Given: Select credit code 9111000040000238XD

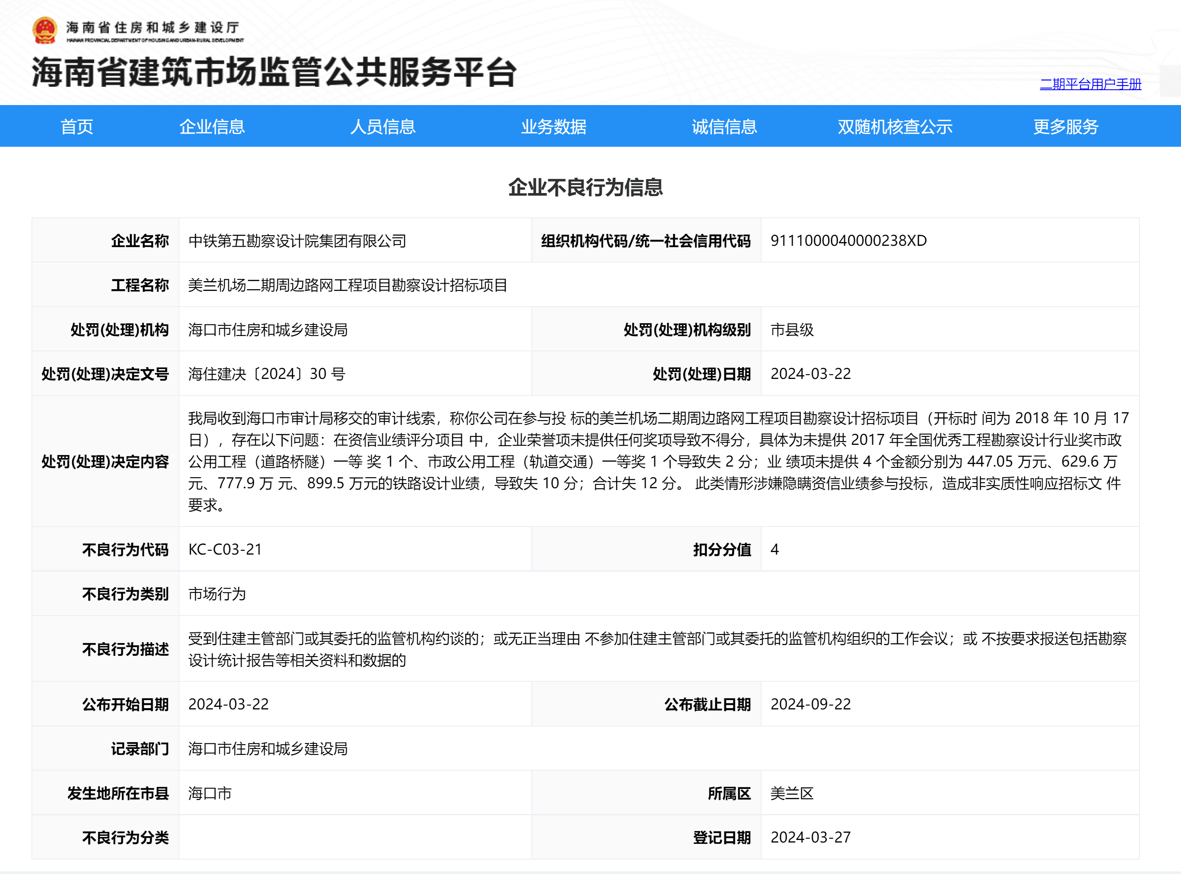Looking at the screenshot, I should pos(849,241).
